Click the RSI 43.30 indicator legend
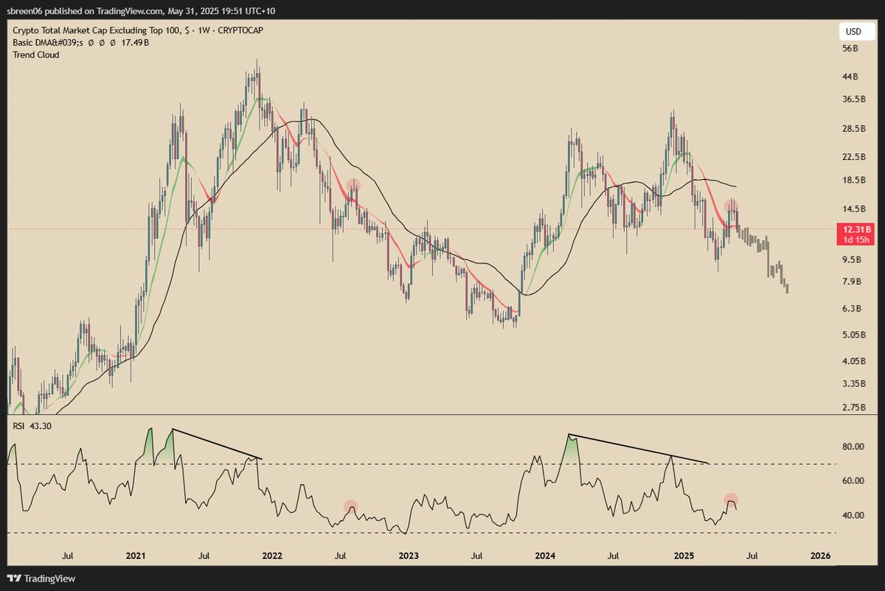Image resolution: width=885 pixels, height=591 pixels. (x=33, y=425)
